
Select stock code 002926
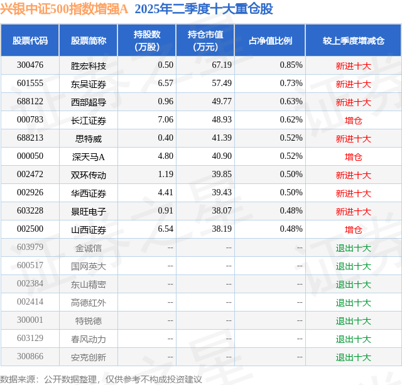click(x=30, y=192)
